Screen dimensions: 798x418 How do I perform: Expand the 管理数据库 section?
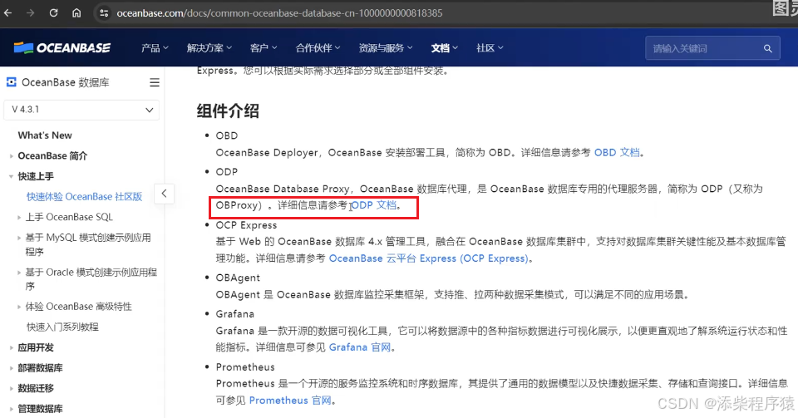[x=40, y=409]
